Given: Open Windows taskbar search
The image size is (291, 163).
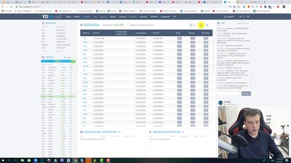Looking at the screenshot, I should coord(9,160).
